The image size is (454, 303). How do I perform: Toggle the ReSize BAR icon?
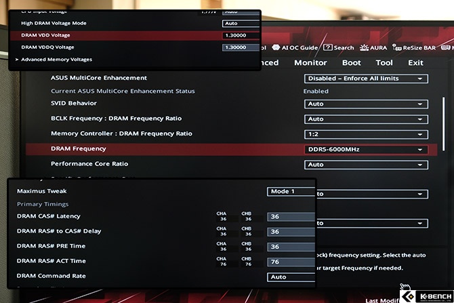click(x=396, y=47)
